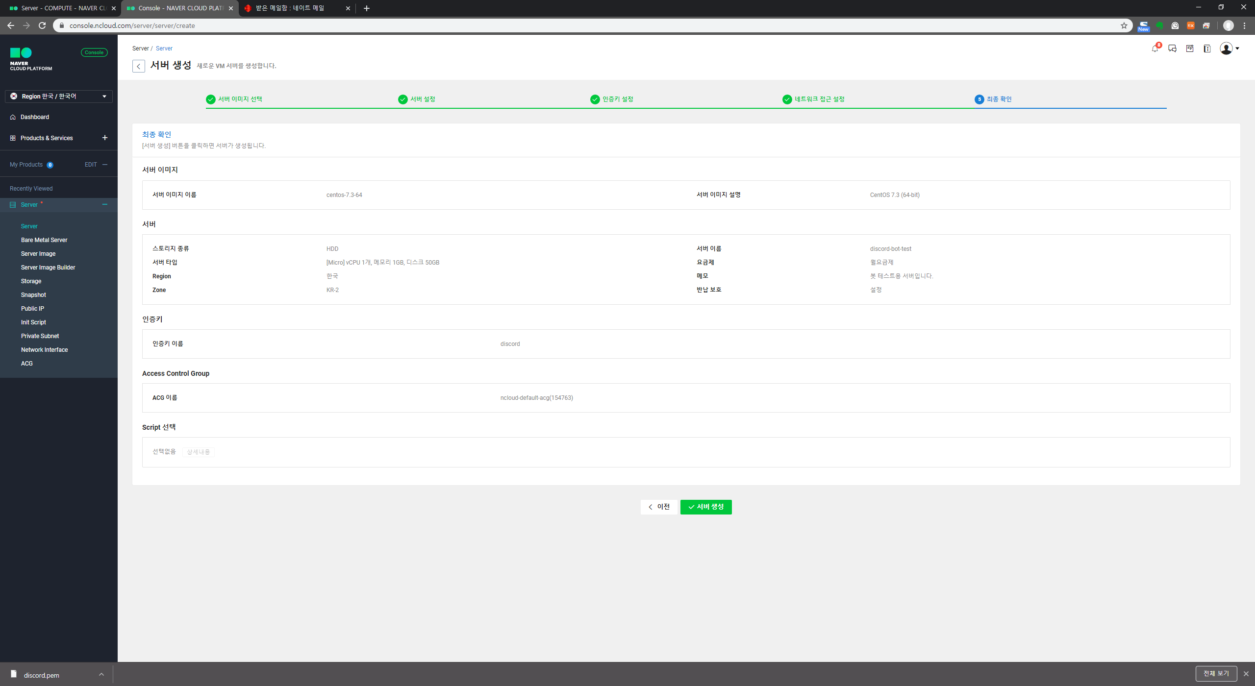Open discord.pem download options chevron
The height and width of the screenshot is (686, 1255).
tap(101, 675)
